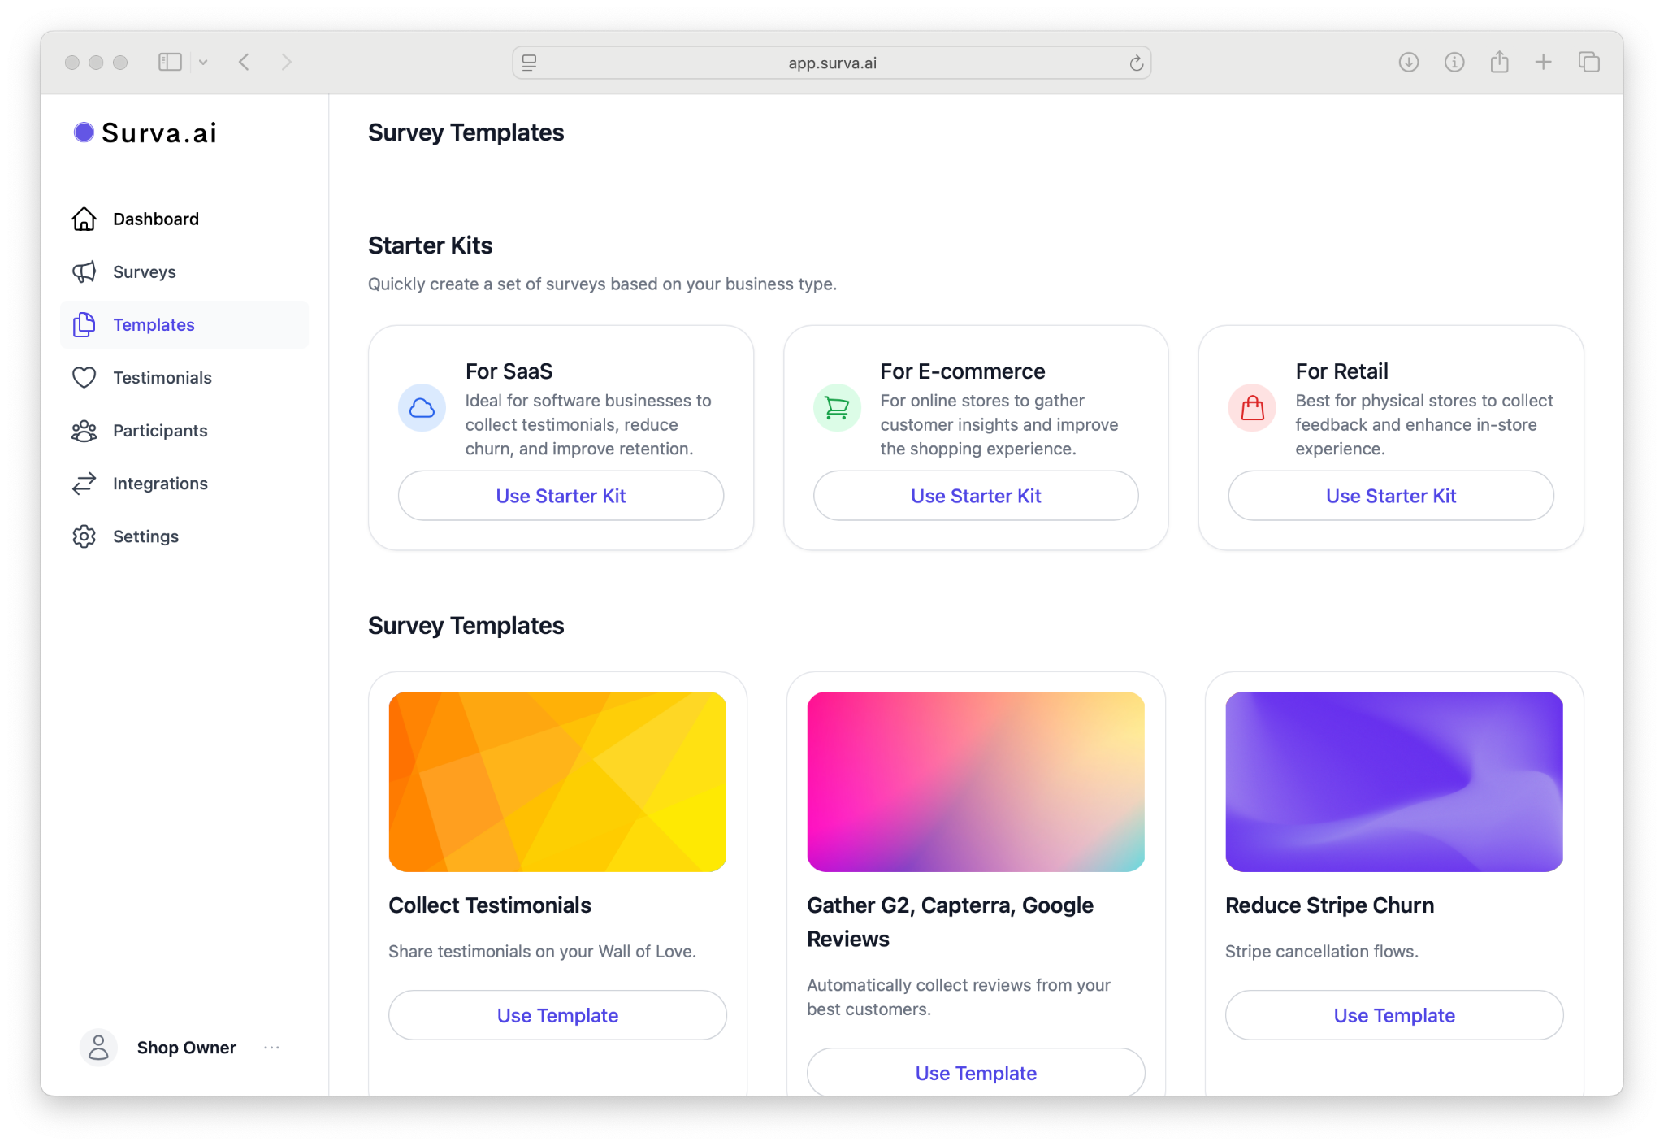Open the Dashboard menu item

pos(156,219)
